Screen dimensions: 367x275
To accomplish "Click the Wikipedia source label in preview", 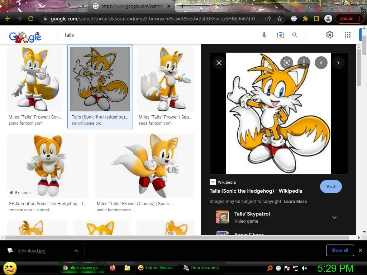I will [227, 182].
